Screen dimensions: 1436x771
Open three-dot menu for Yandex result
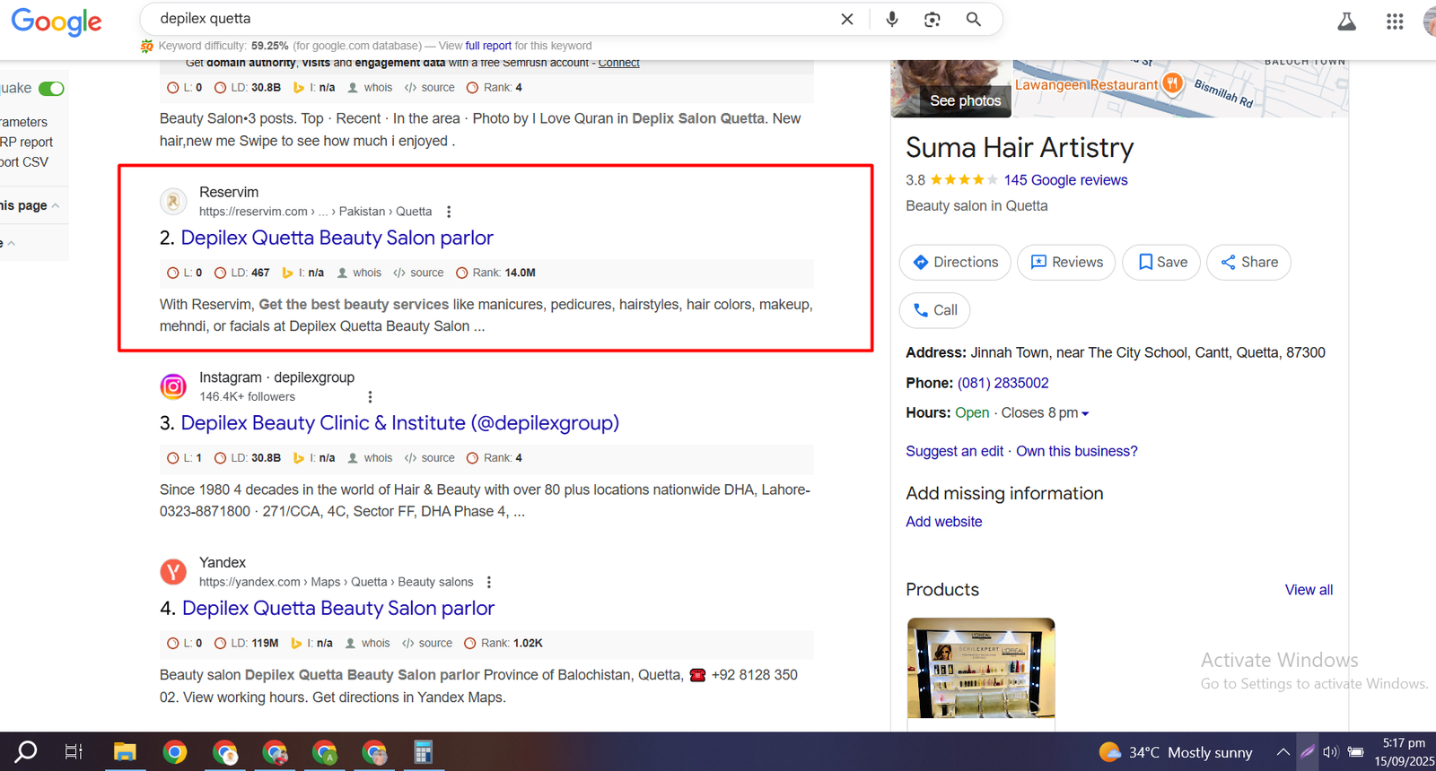(489, 583)
